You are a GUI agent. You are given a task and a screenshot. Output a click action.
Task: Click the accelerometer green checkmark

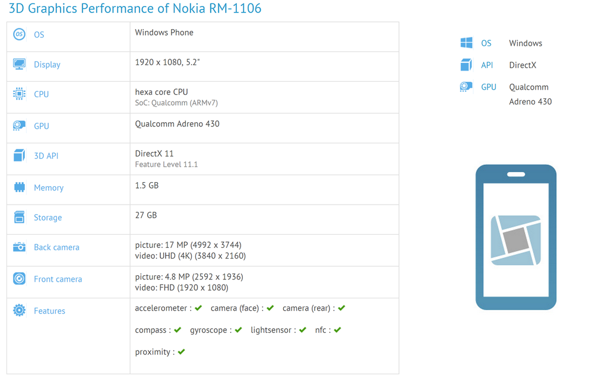198,308
